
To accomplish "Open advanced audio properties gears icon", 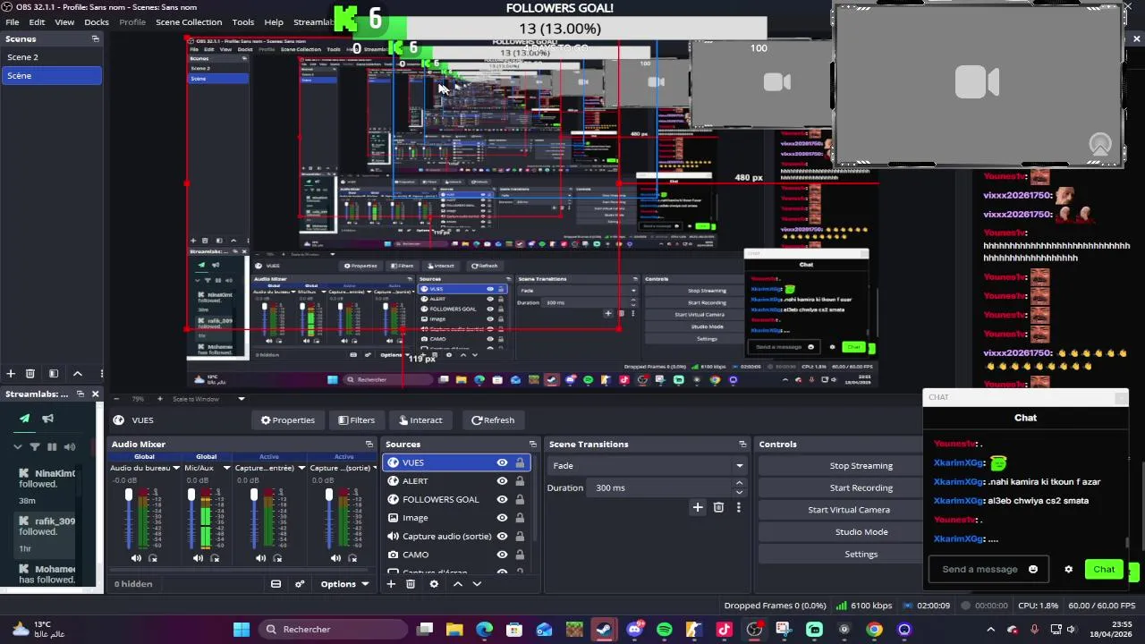I will (300, 584).
